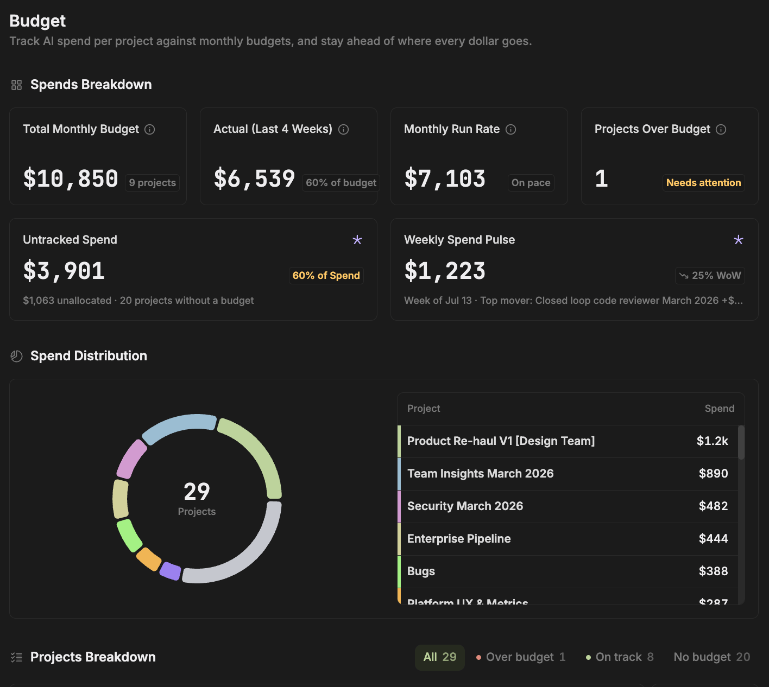Click the $10,850 total budget amount

coord(71,179)
